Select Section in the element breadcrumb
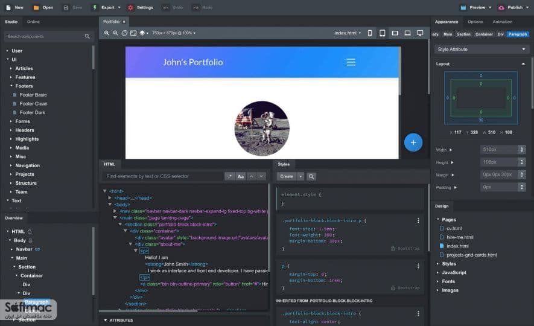534x326 pixels. [x=463, y=34]
